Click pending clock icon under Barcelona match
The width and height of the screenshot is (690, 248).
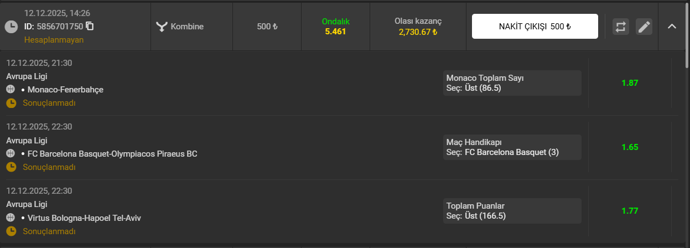coord(11,167)
